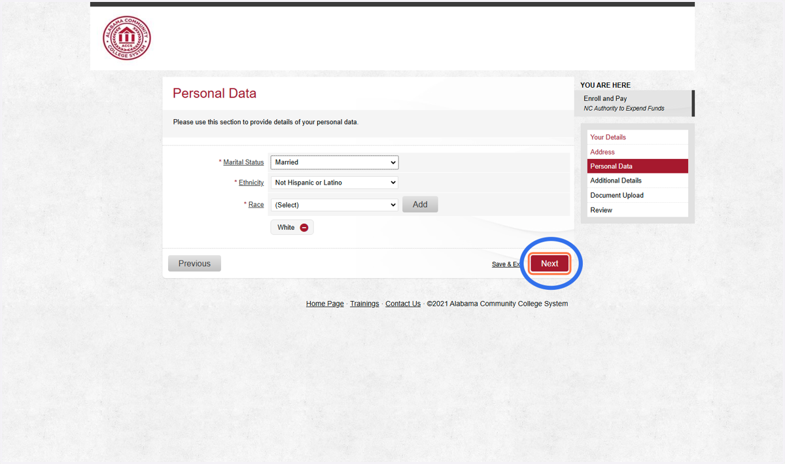This screenshot has width=785, height=464.
Task: Click the Save & Exit link
Action: pos(507,264)
